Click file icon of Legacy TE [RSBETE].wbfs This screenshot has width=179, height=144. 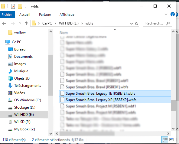point(62,93)
